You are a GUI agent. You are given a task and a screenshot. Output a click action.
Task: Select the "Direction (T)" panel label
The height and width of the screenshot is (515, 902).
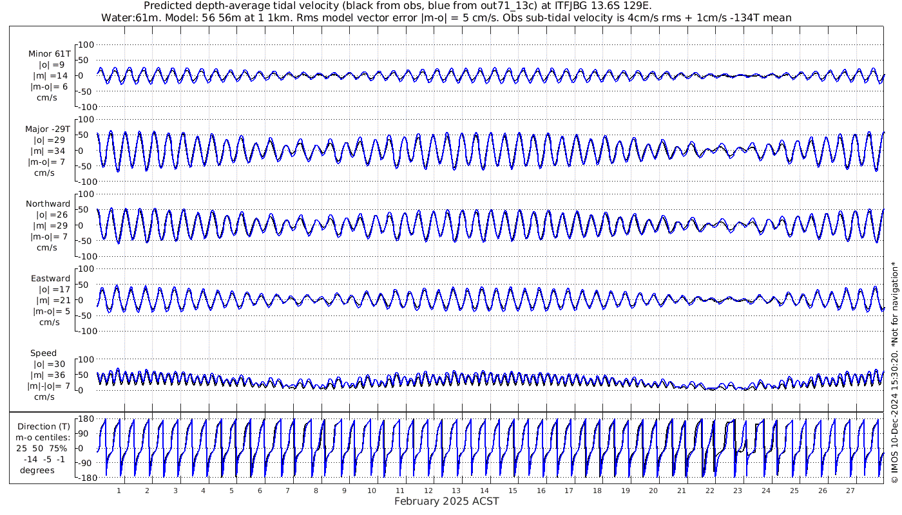click(44, 427)
